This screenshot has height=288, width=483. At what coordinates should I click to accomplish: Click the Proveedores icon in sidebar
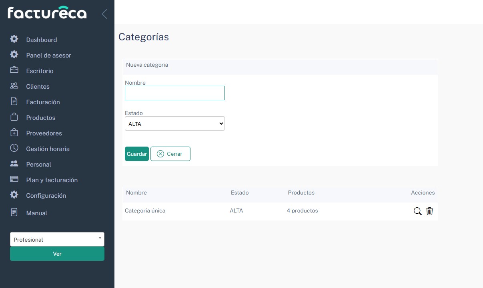click(14, 133)
